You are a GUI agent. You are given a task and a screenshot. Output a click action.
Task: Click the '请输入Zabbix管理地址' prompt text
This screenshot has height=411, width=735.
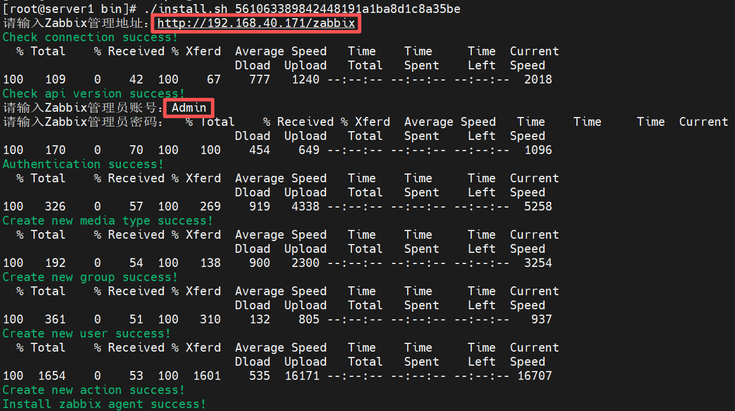[73, 24]
